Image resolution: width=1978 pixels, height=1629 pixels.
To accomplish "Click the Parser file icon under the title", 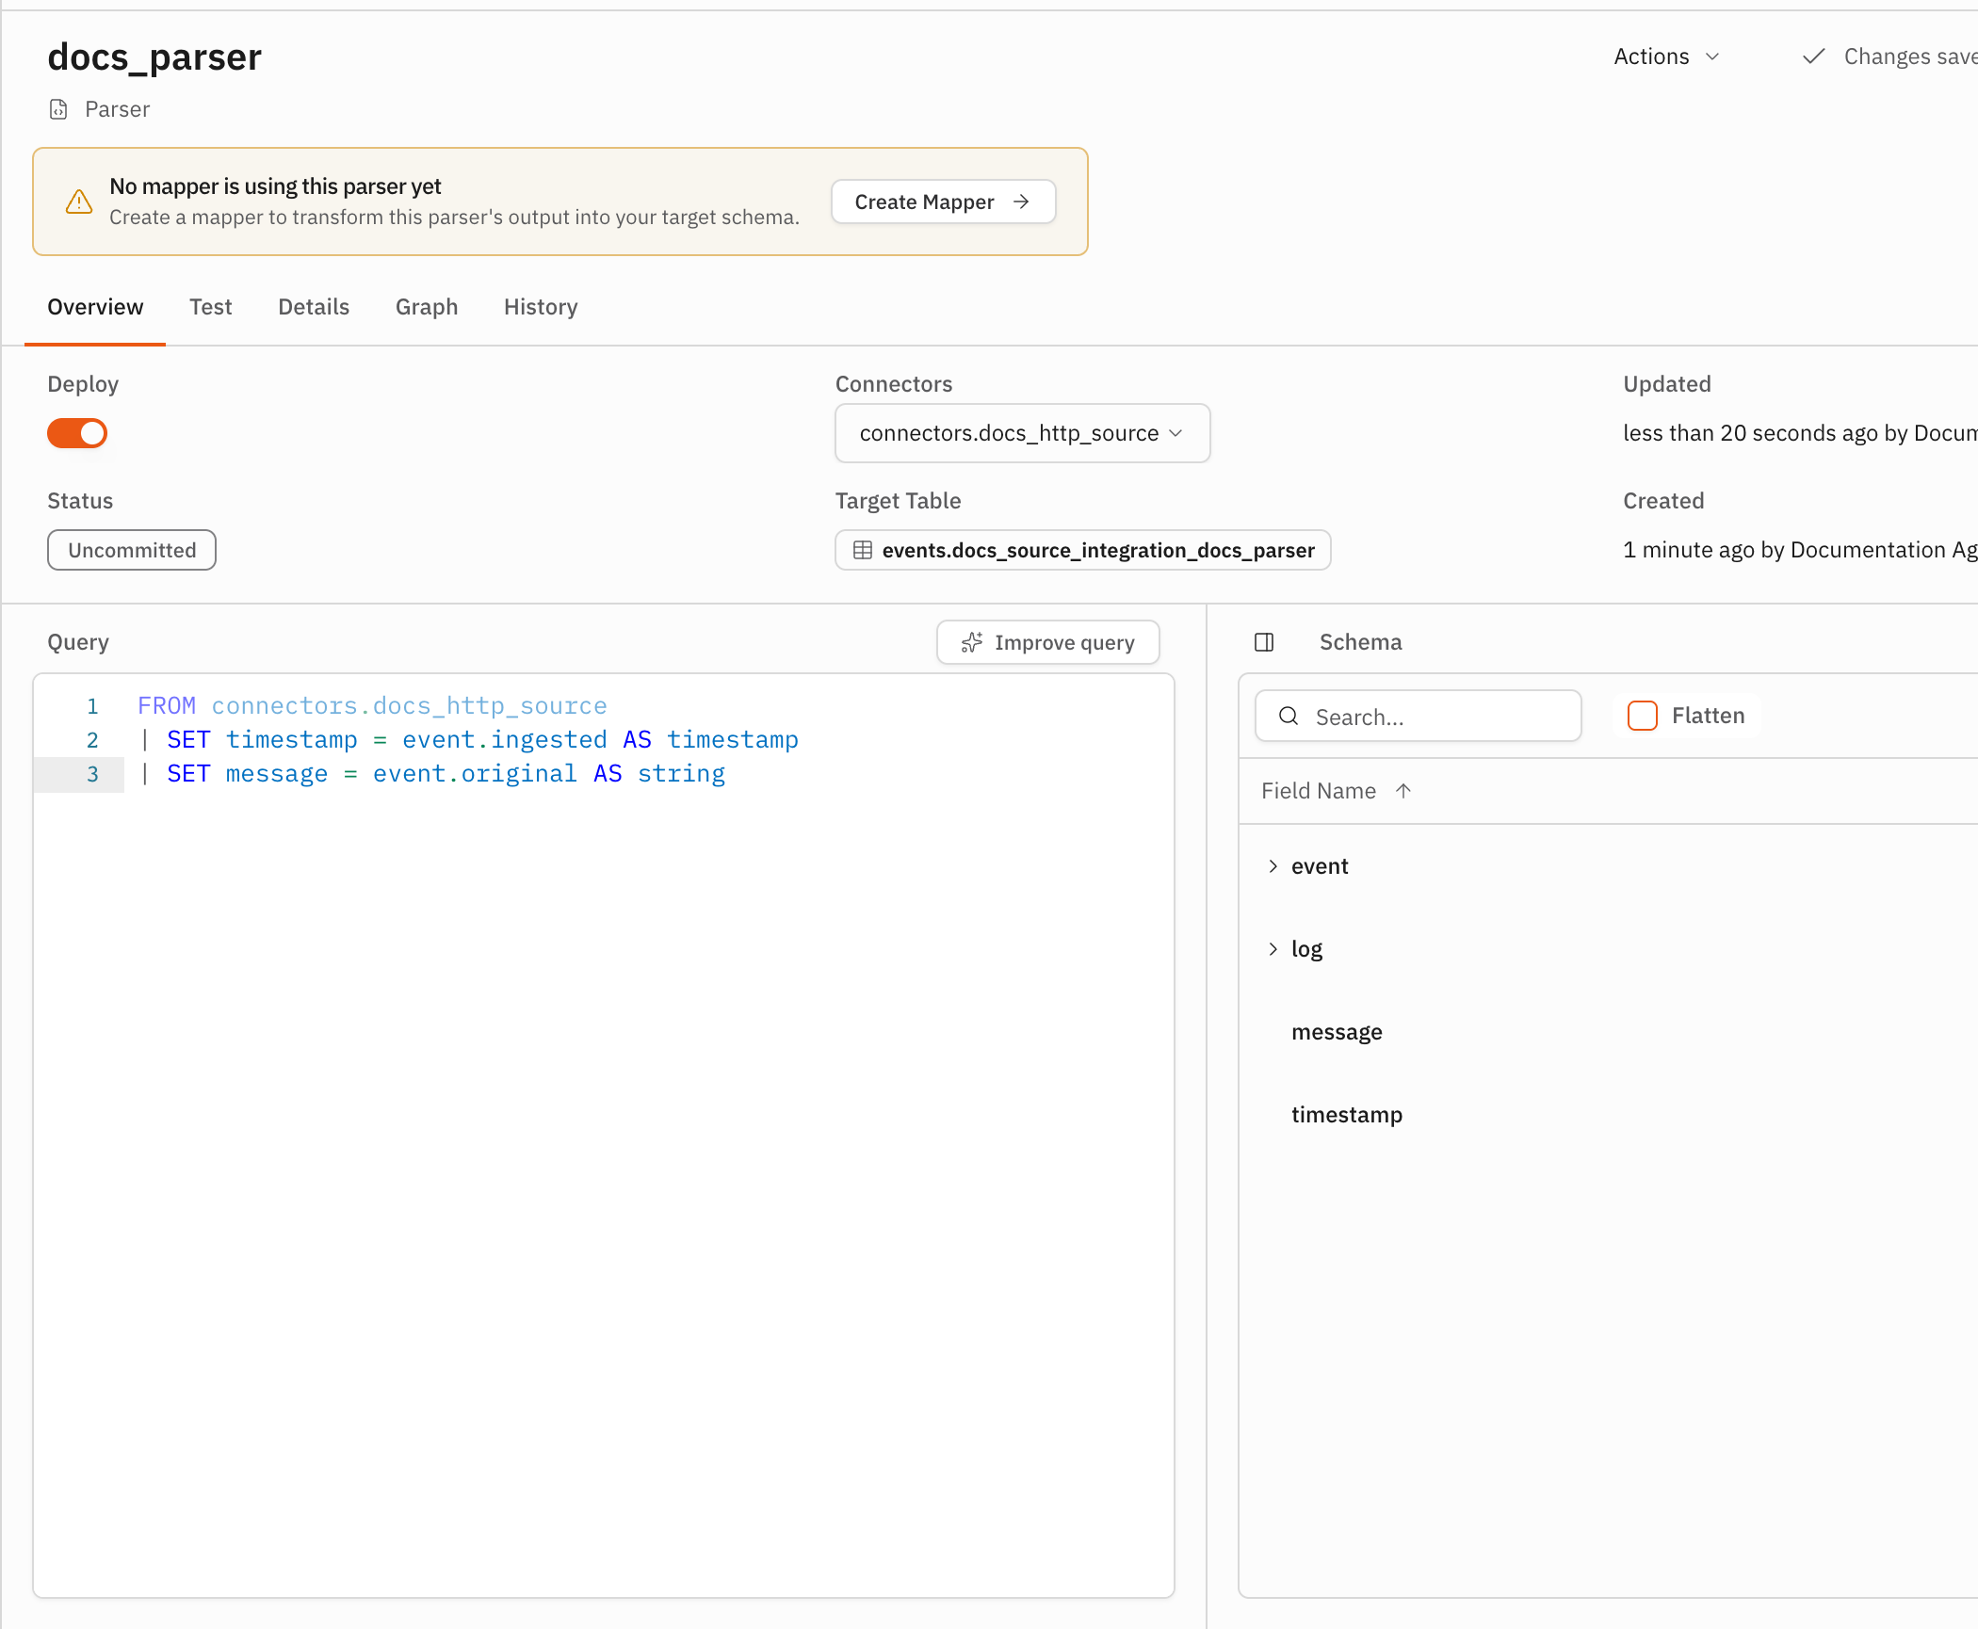I will pos(58,109).
